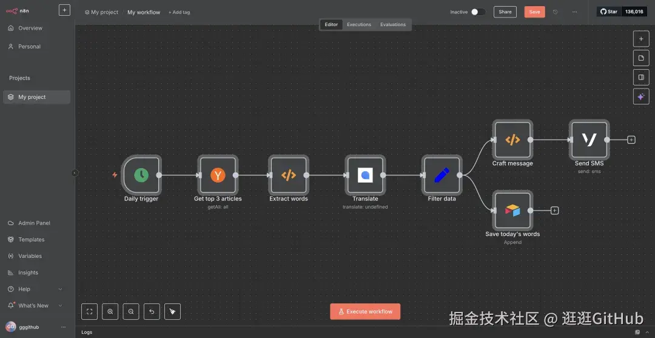The width and height of the screenshot is (655, 338).
Task: Zoom in on the canvas
Action: point(110,312)
